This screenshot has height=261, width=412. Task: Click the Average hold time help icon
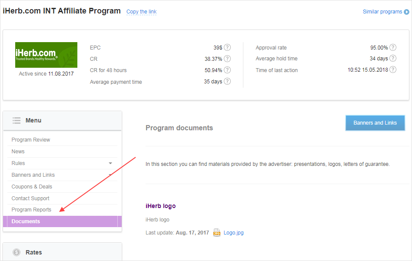click(393, 58)
